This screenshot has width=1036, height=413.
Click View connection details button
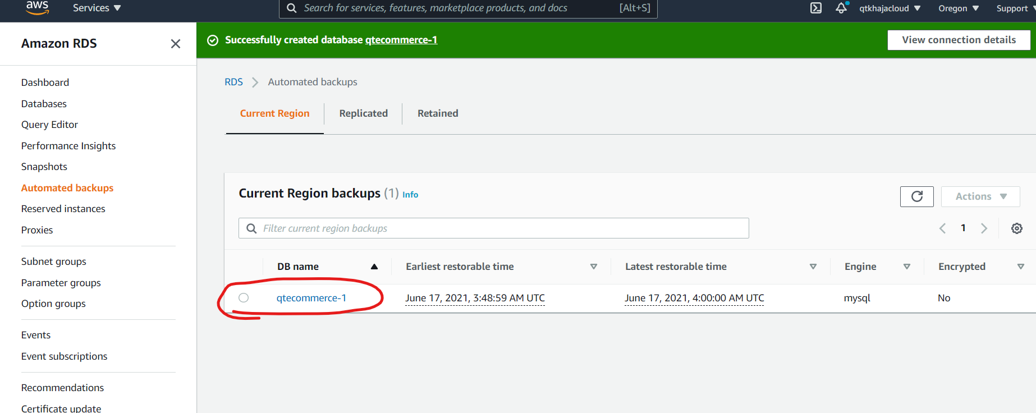pyautogui.click(x=959, y=40)
